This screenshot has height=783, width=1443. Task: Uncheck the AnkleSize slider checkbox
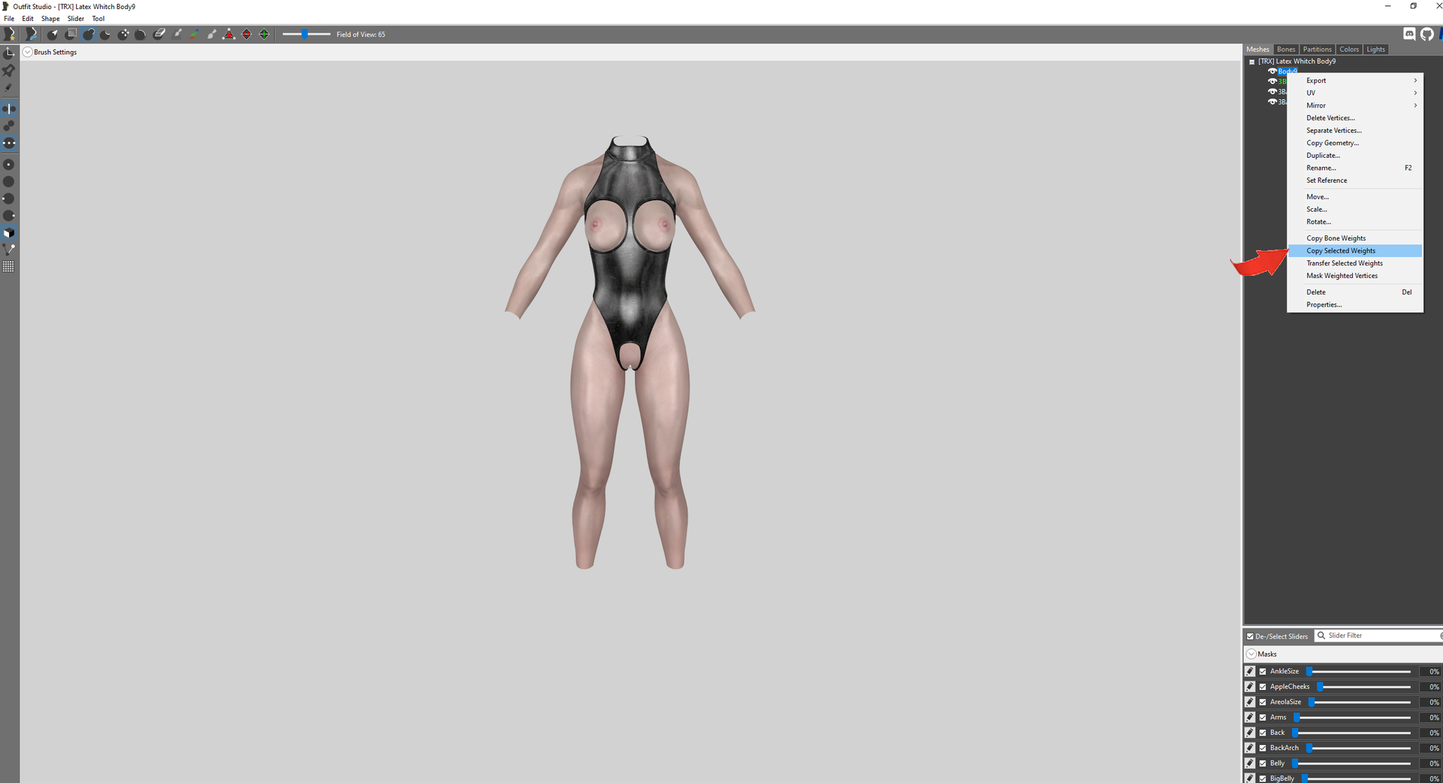[x=1263, y=672]
